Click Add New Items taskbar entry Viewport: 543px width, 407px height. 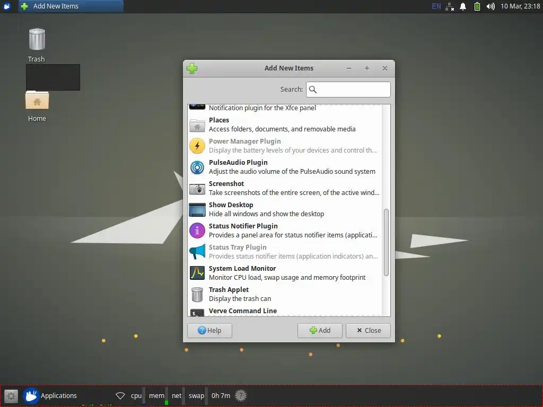[x=71, y=6]
